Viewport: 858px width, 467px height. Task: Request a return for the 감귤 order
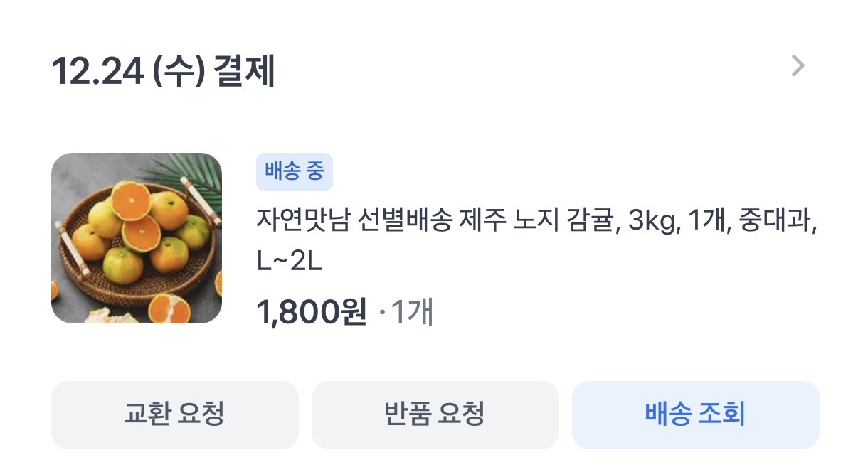pyautogui.click(x=435, y=414)
